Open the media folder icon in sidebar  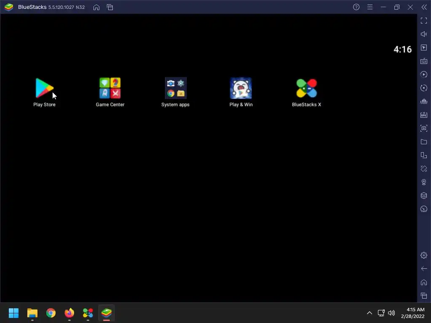424,142
